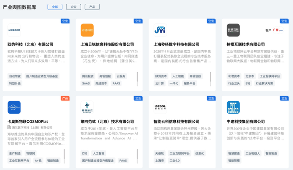The width and height of the screenshot is (293, 170).
Task: Click the D轮 tag
Action: tap(85, 153)
